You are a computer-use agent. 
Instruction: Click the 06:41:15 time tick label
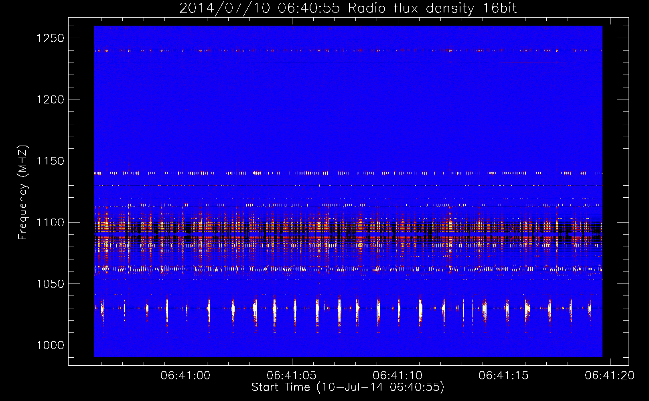[504, 376]
